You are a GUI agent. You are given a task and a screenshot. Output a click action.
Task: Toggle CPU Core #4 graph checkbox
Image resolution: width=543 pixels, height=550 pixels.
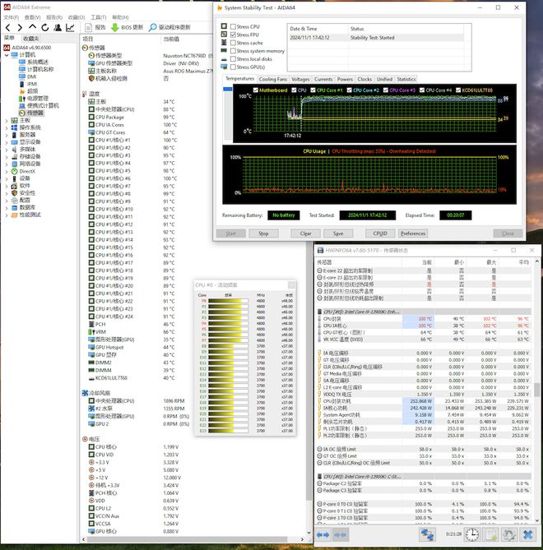[x=422, y=90]
